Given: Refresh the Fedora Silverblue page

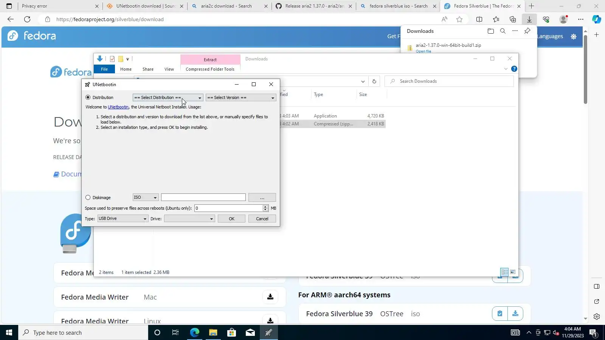Looking at the screenshot, I should tap(27, 19).
